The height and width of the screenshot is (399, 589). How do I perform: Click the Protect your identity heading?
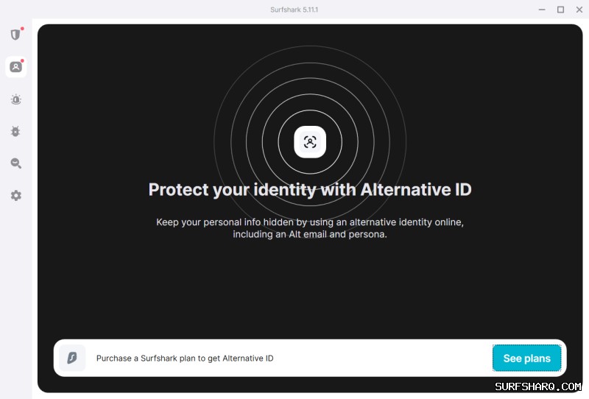point(310,190)
